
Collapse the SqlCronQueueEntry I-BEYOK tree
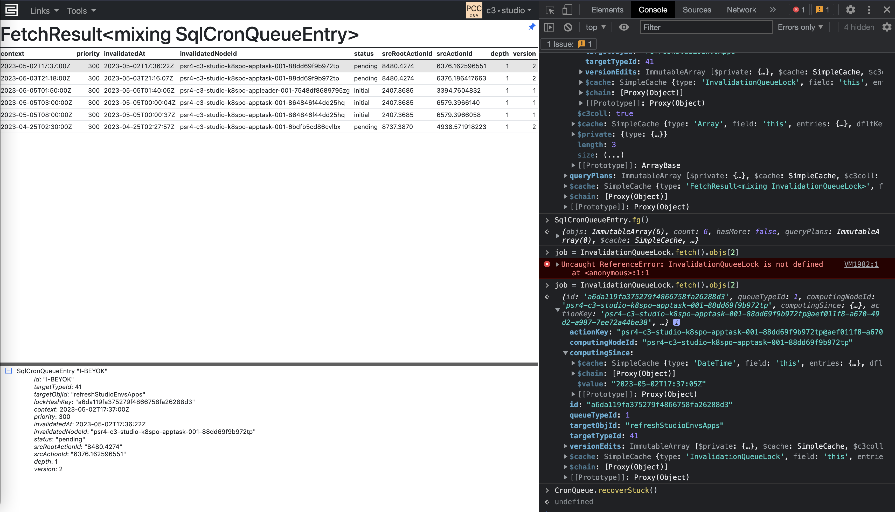pyautogui.click(x=9, y=371)
